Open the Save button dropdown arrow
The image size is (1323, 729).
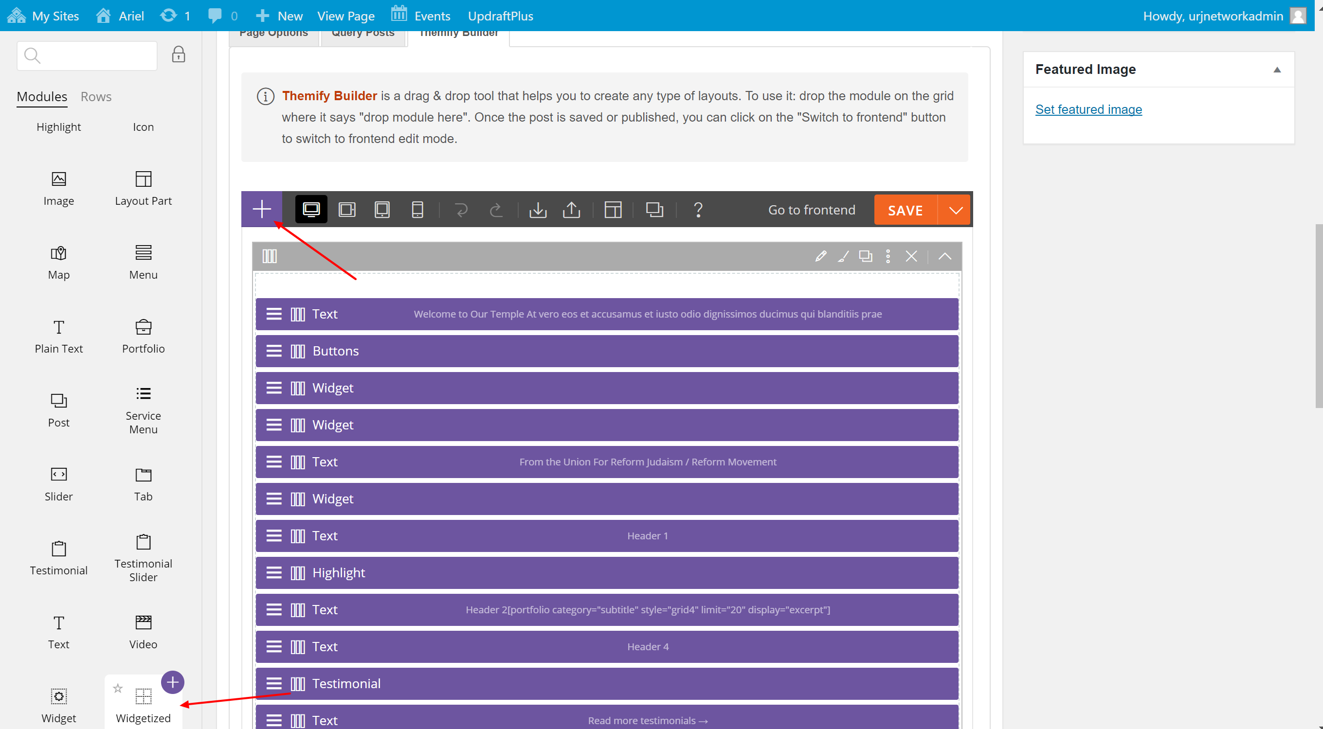tap(955, 210)
